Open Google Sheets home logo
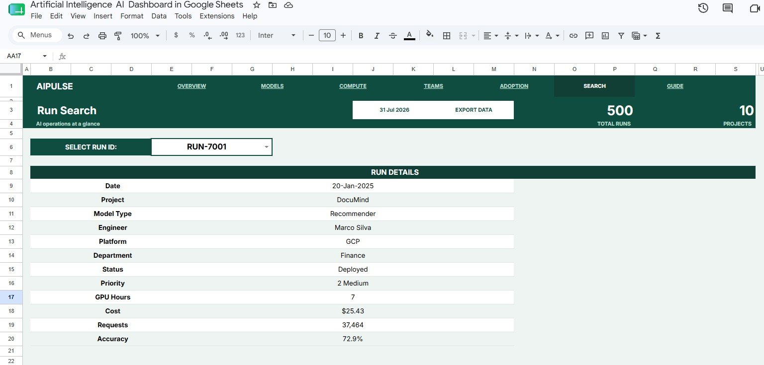The image size is (764, 365). (17, 9)
